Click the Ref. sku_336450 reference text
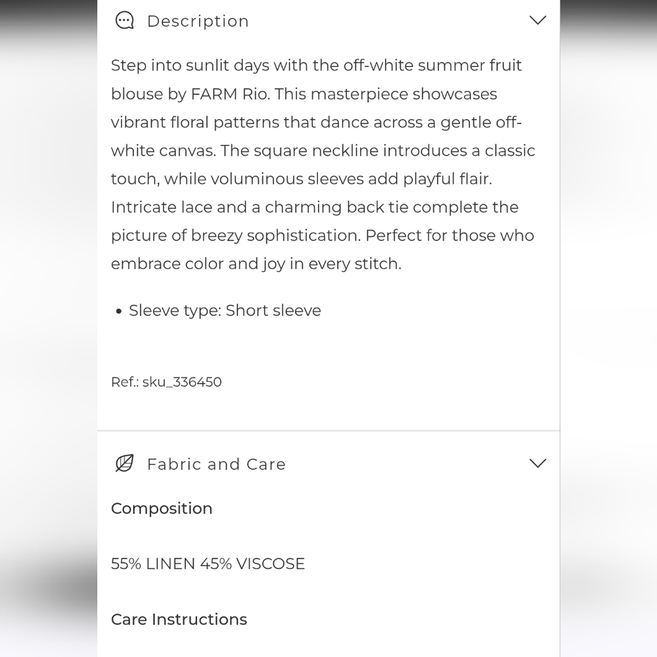657x657 pixels. pyautogui.click(x=166, y=382)
